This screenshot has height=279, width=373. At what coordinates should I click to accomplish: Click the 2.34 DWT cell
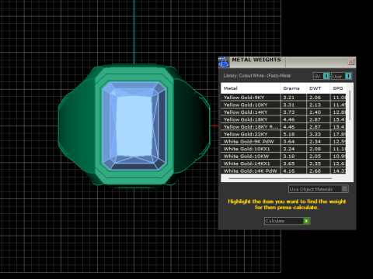[x=318, y=142]
